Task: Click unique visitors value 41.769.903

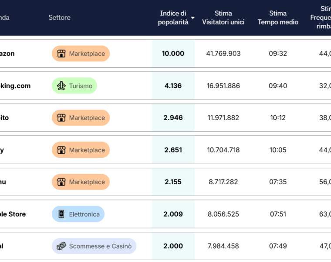Action: [x=223, y=54]
